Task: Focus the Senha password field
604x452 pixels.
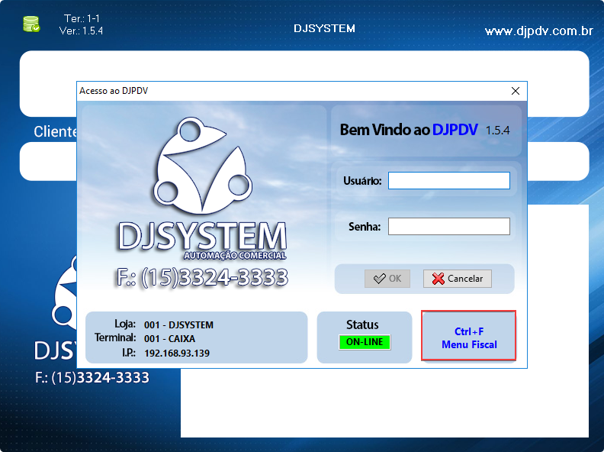Action: [x=448, y=226]
